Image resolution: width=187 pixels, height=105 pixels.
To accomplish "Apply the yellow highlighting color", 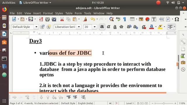I will (160, 27).
